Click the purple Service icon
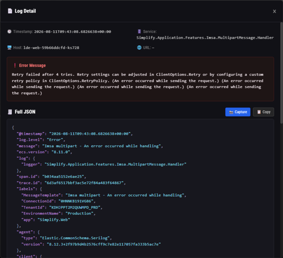Image resolution: width=283 pixels, height=258 pixels. [x=139, y=31]
